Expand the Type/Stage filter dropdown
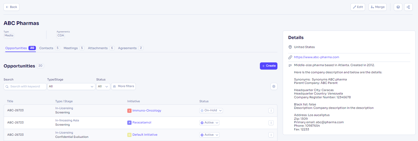 coord(71,87)
